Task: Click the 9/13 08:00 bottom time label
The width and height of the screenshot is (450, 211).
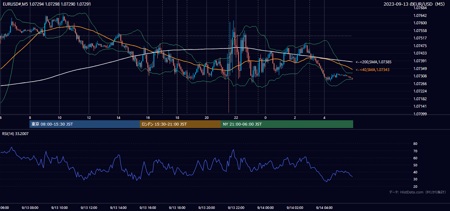Action: tap(30, 207)
